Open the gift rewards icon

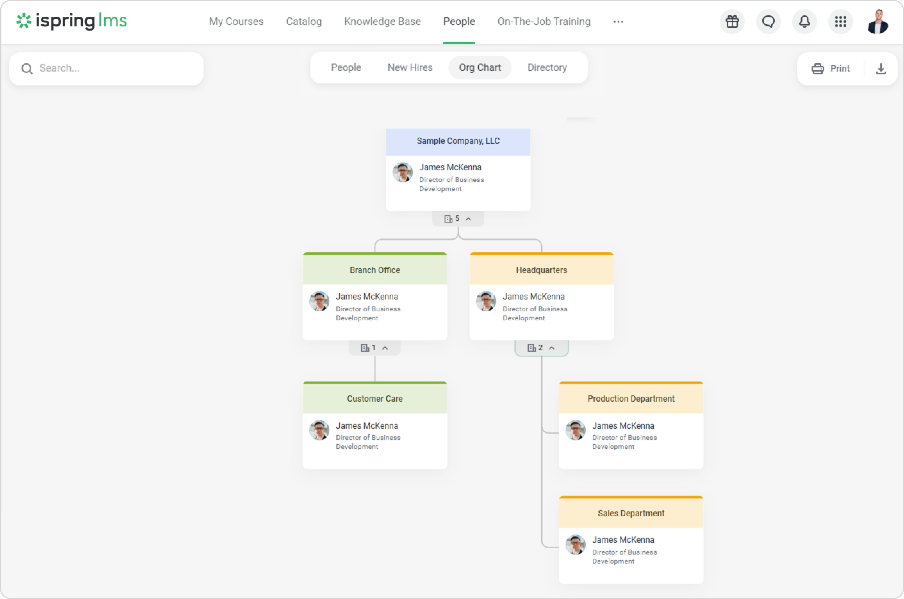pyautogui.click(x=732, y=22)
